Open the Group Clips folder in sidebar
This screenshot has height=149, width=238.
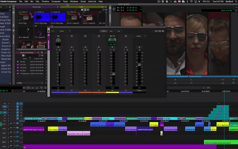click(x=6, y=20)
